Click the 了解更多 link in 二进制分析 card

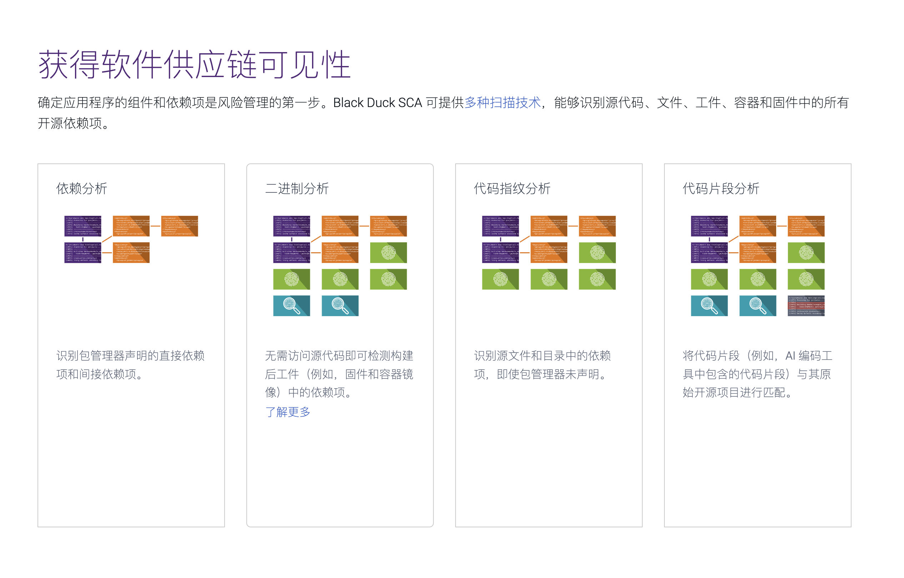tap(288, 412)
